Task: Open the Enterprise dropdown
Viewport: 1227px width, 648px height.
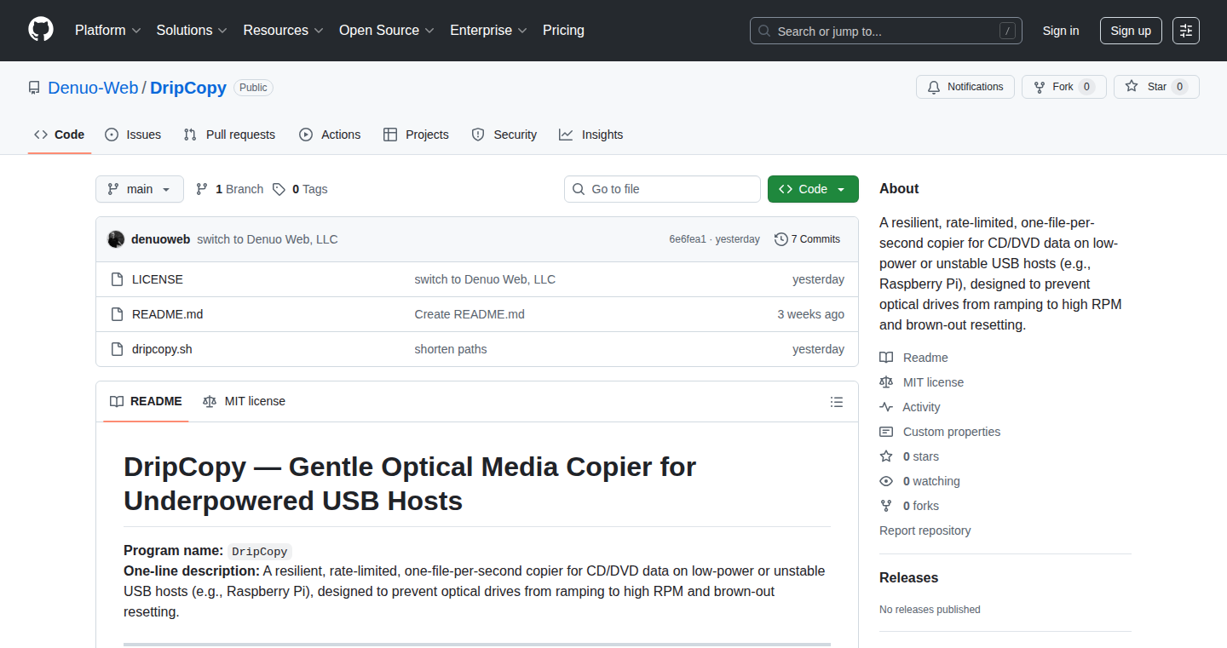Action: (489, 30)
